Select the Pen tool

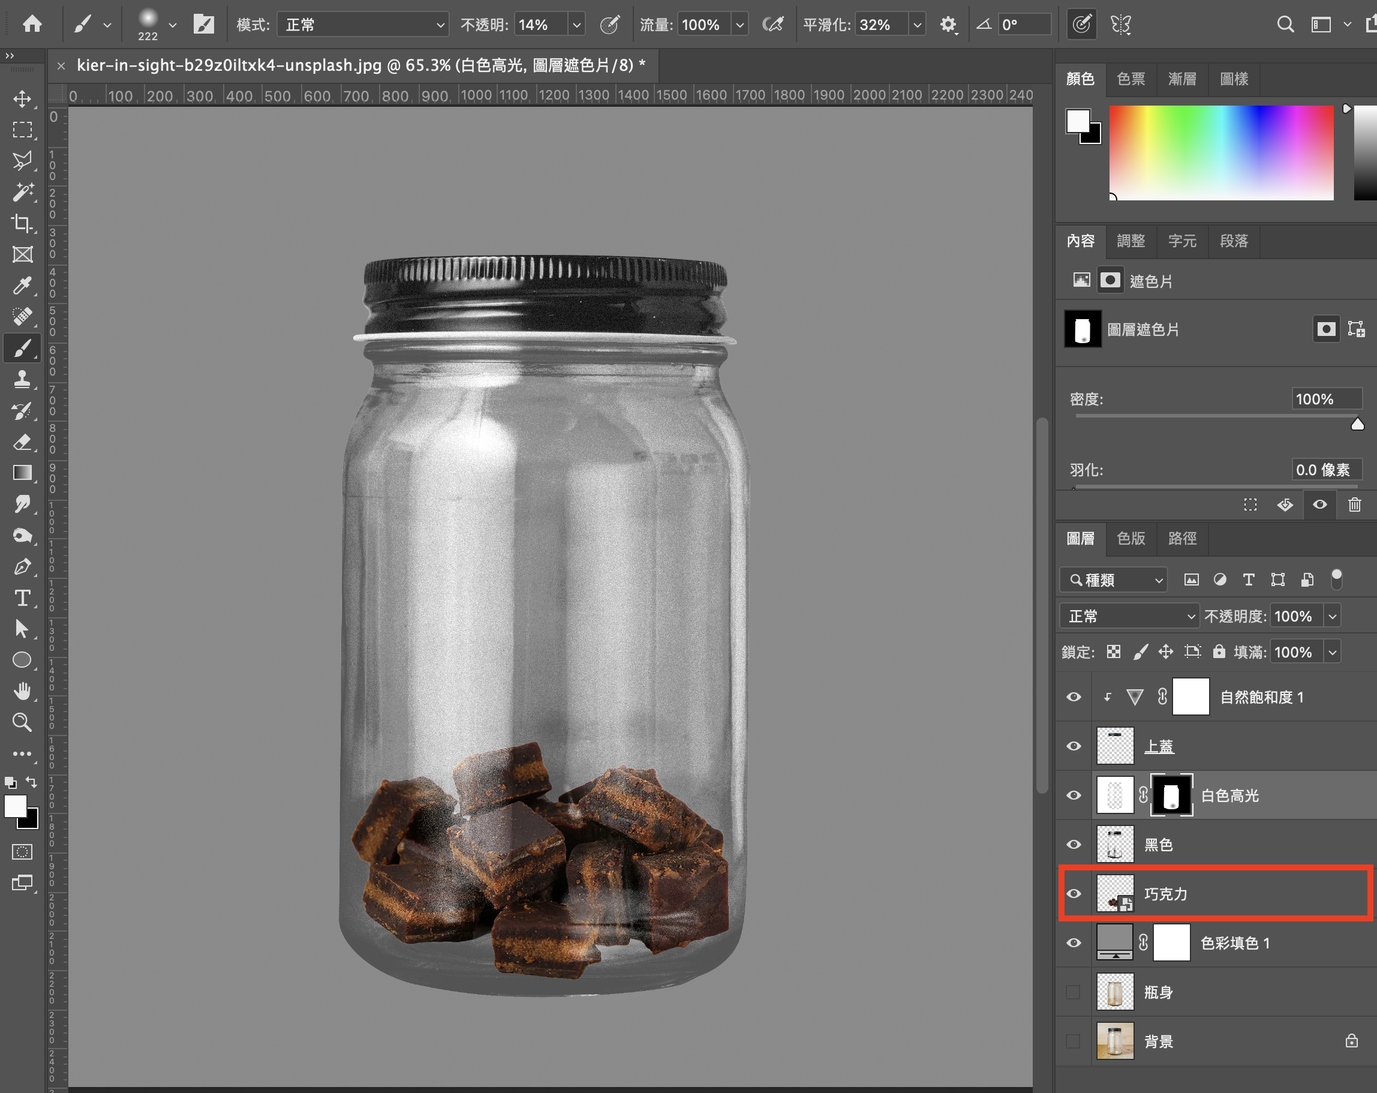22,567
